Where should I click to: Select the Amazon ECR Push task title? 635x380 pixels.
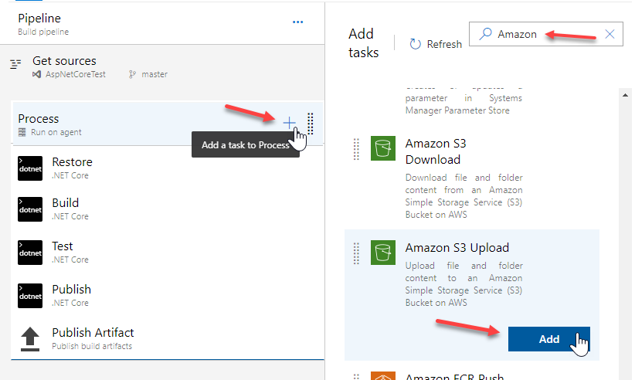454,377
